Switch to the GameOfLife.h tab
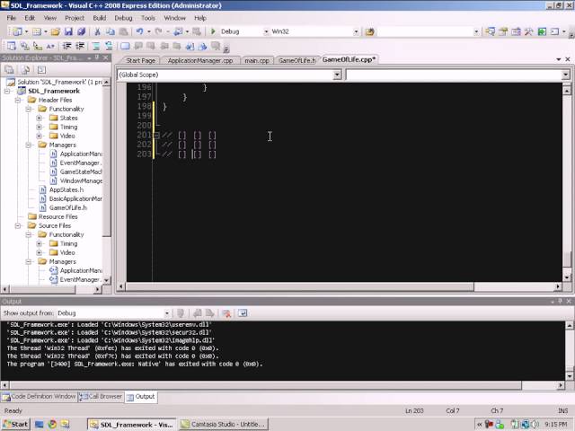575x431 pixels. [x=297, y=60]
